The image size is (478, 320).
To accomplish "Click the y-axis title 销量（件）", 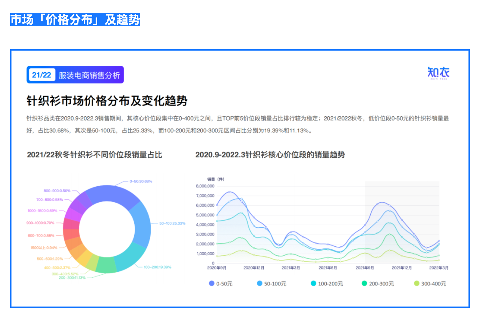I will click(216, 179).
